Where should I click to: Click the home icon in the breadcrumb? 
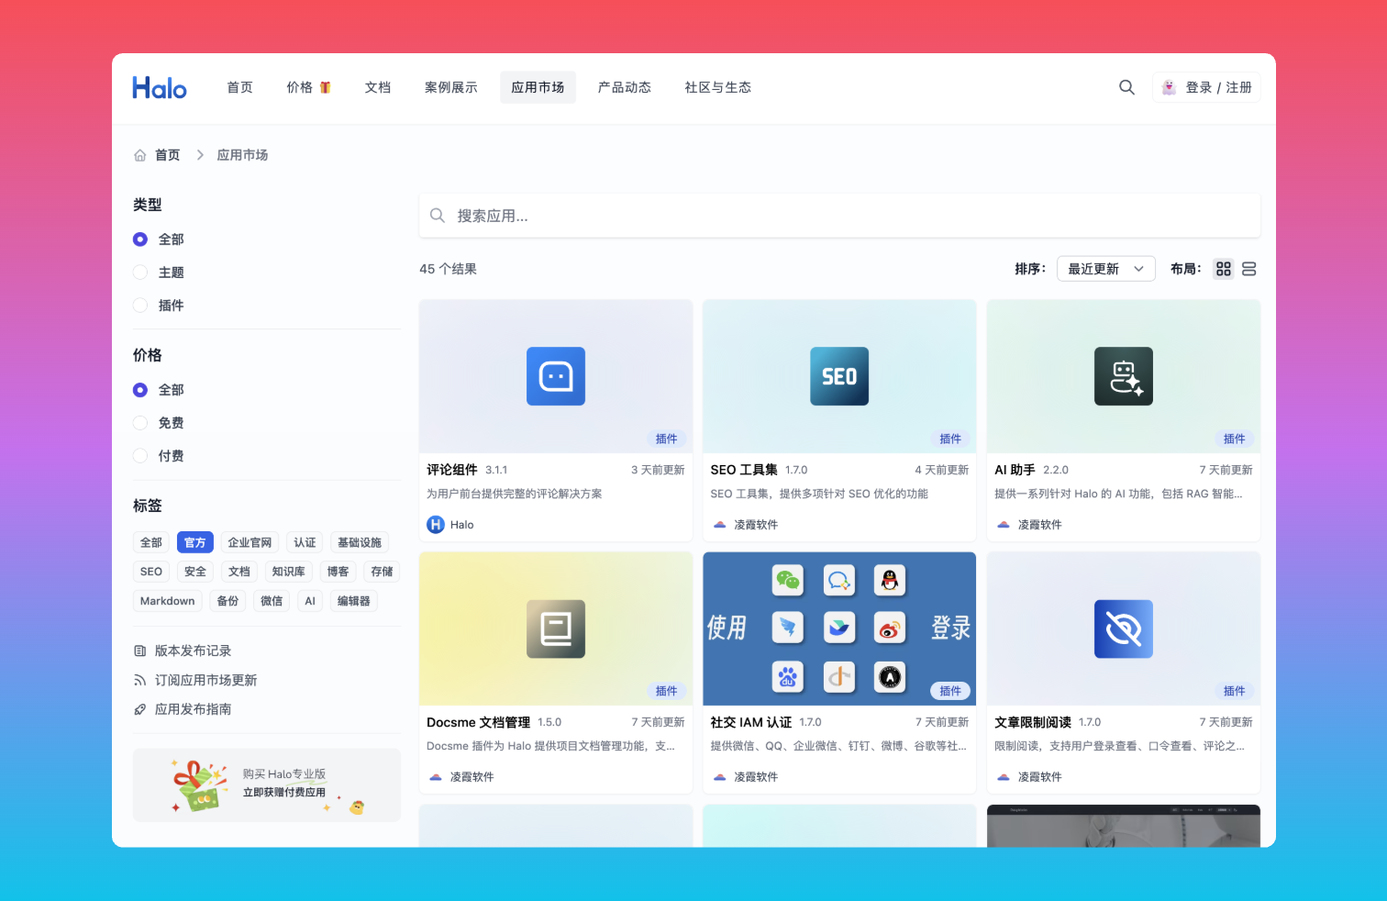click(139, 154)
